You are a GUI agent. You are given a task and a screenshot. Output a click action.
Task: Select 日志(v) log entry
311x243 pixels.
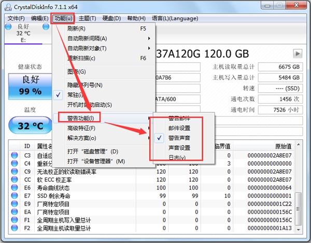(x=183, y=158)
